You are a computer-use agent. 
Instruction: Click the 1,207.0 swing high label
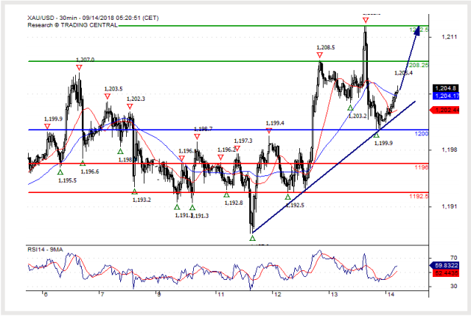(85, 60)
